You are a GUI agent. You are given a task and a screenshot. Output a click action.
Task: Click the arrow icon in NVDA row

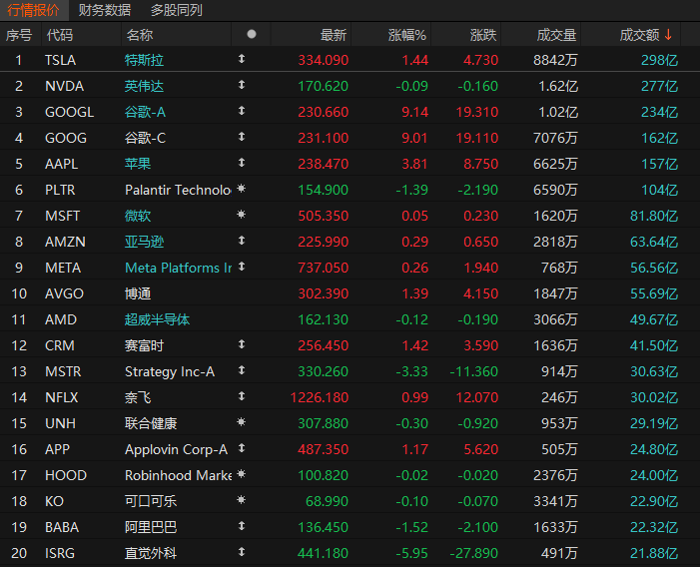pyautogui.click(x=242, y=84)
